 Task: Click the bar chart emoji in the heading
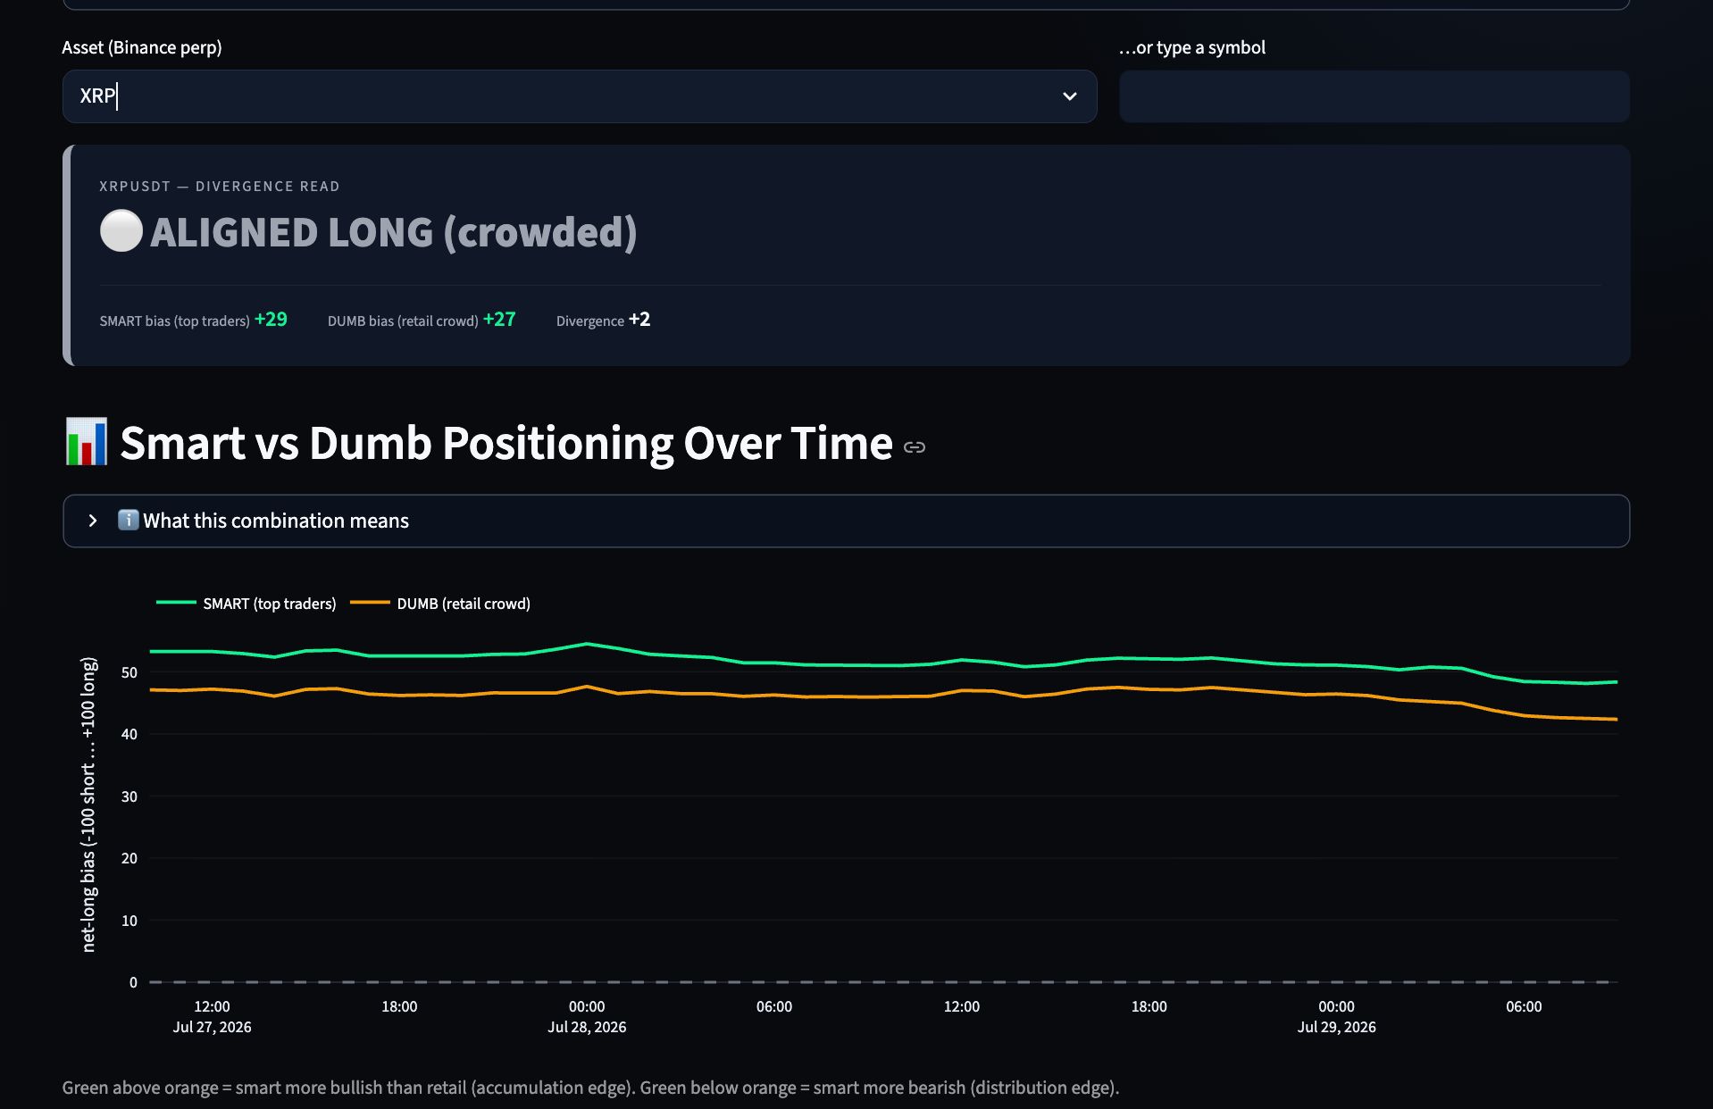tap(87, 442)
